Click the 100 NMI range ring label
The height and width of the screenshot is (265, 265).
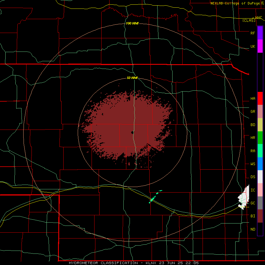132,23
